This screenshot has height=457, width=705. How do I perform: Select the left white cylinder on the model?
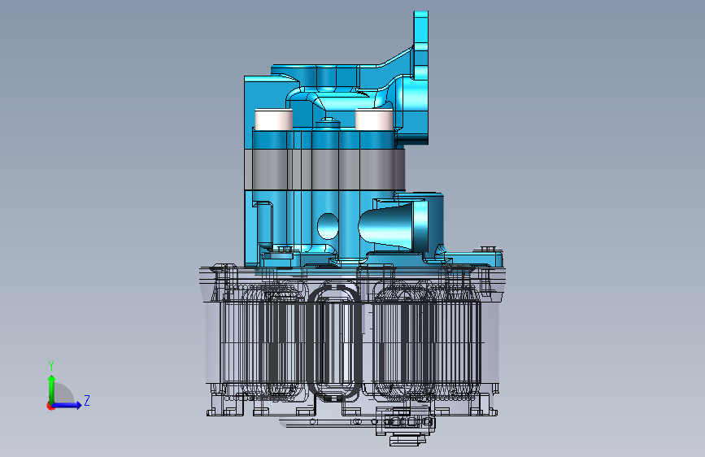point(274,120)
